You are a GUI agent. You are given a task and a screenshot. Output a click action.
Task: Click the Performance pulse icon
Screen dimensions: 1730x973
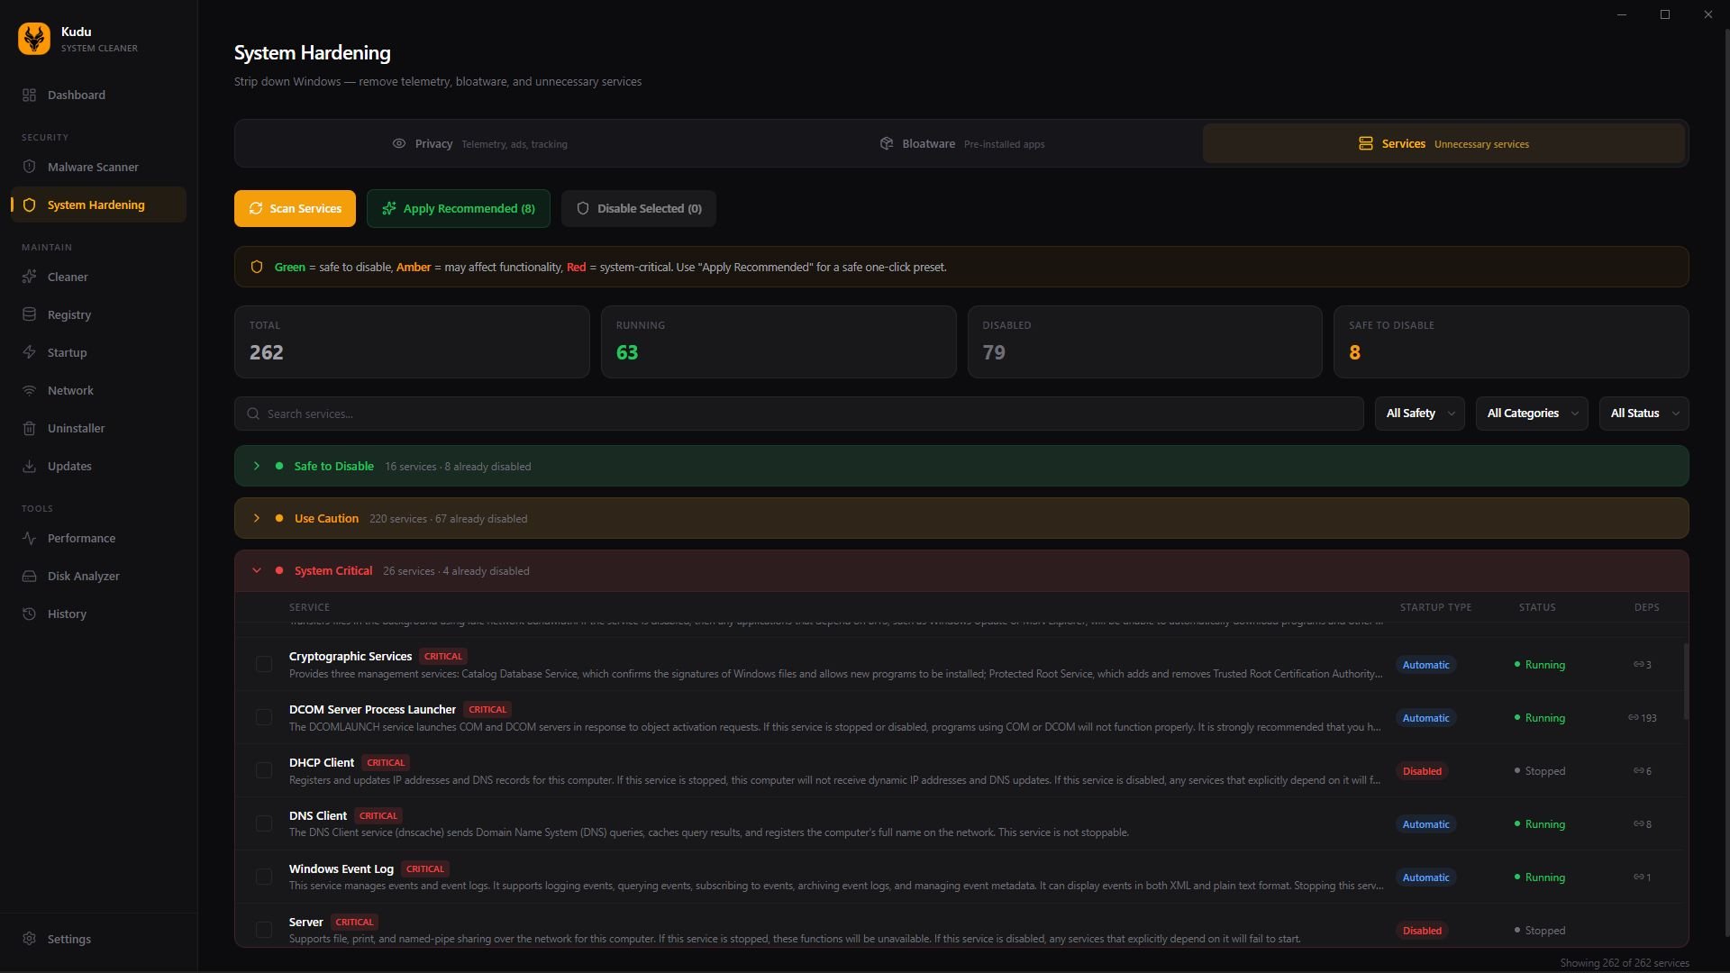tap(29, 539)
